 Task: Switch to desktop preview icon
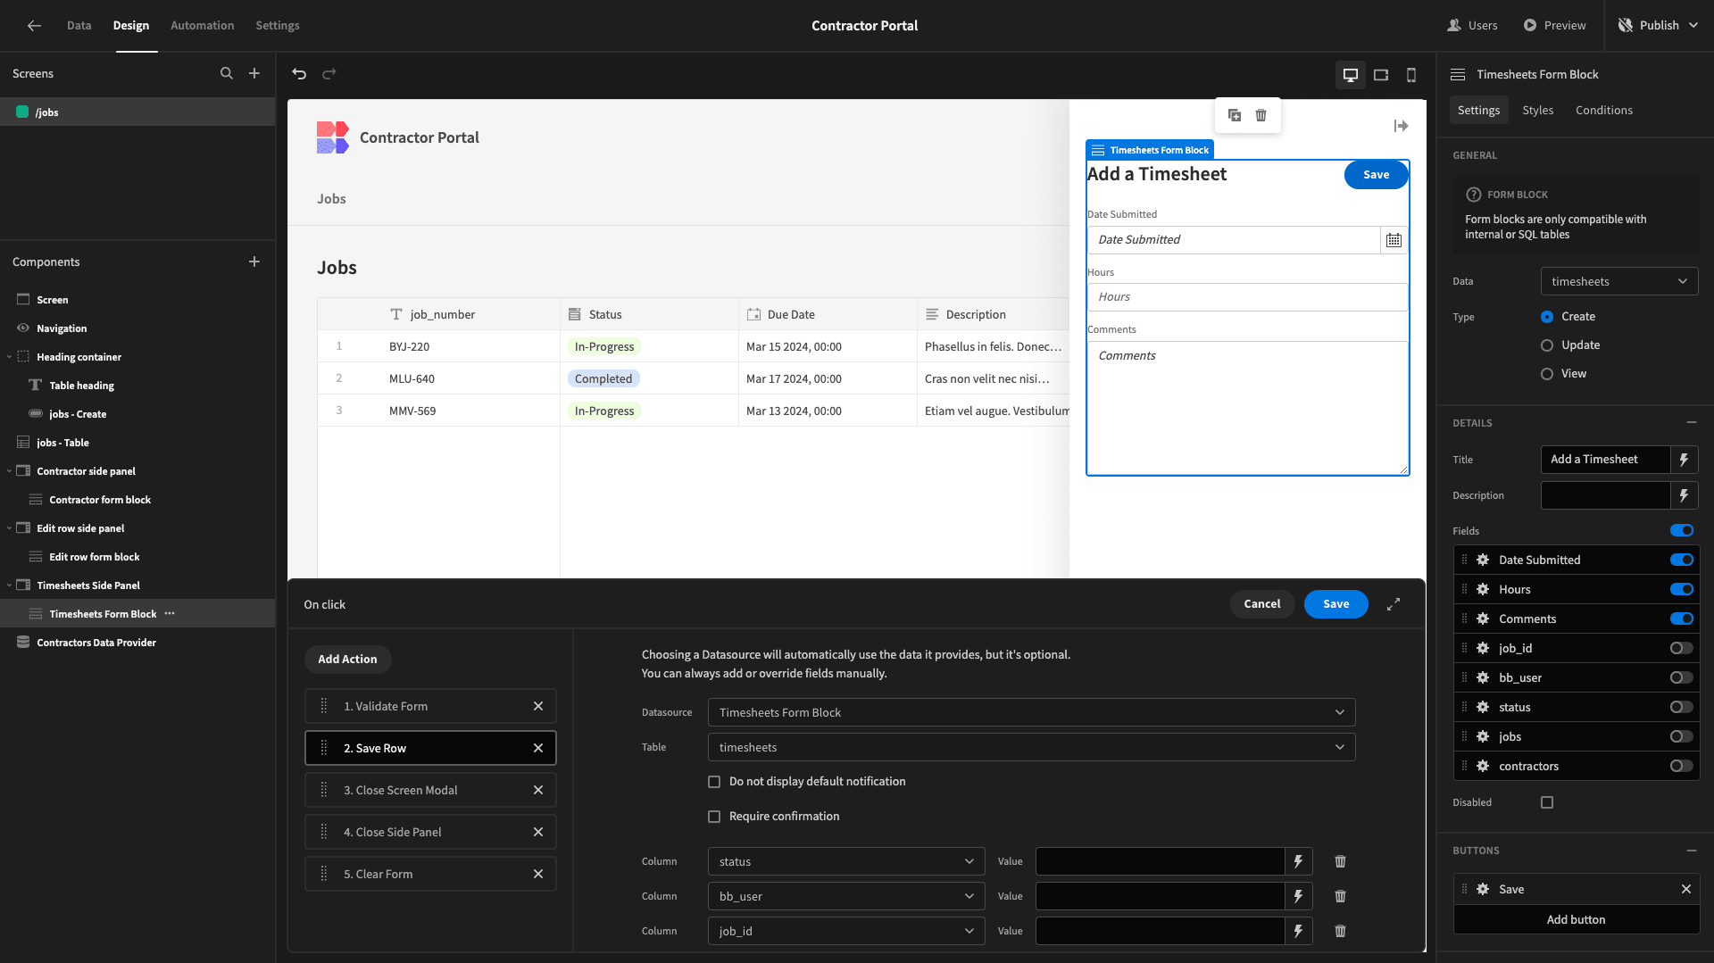point(1351,75)
